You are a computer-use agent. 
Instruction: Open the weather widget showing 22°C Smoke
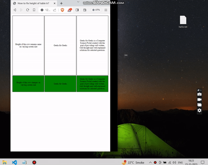coord(133,163)
